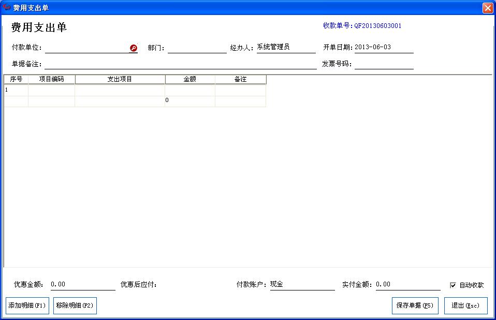
Task: Click the 退出(Esc) button
Action: tap(465, 306)
